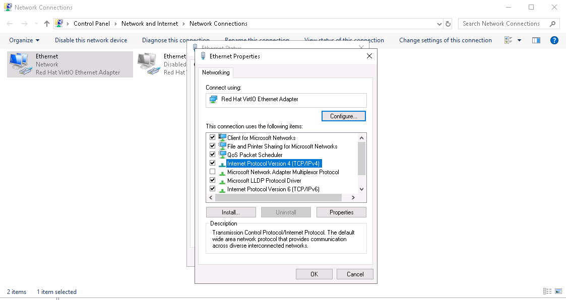Click the Multiplexor Protocol icon

(x=222, y=173)
